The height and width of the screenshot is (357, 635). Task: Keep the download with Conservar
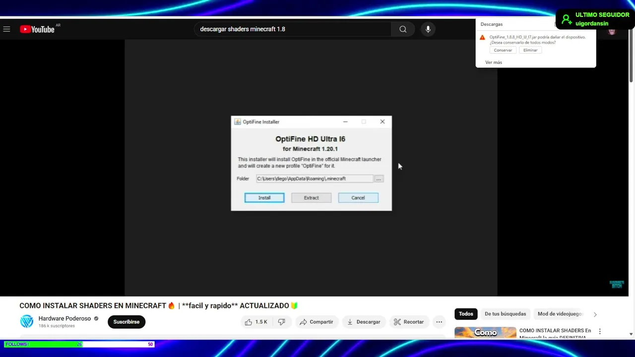click(x=503, y=50)
